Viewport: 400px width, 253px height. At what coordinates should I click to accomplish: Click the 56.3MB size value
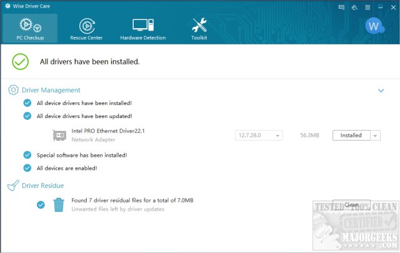(x=309, y=136)
